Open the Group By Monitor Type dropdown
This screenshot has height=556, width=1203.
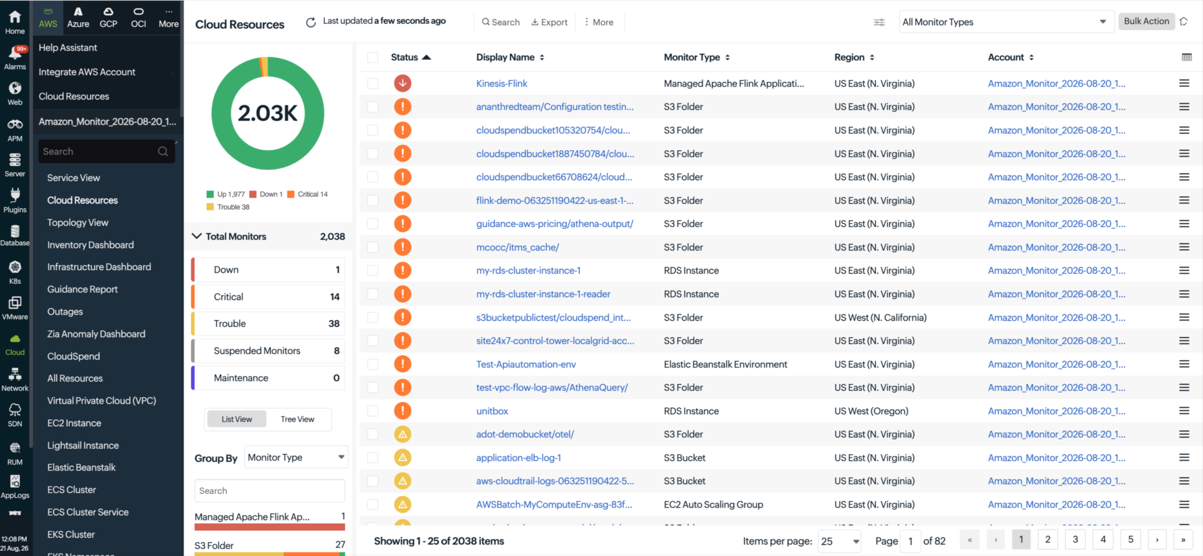click(x=296, y=457)
